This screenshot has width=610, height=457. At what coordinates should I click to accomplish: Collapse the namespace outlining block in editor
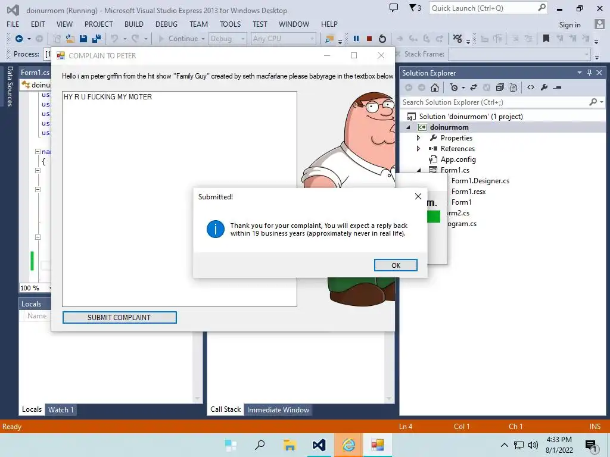point(38,152)
